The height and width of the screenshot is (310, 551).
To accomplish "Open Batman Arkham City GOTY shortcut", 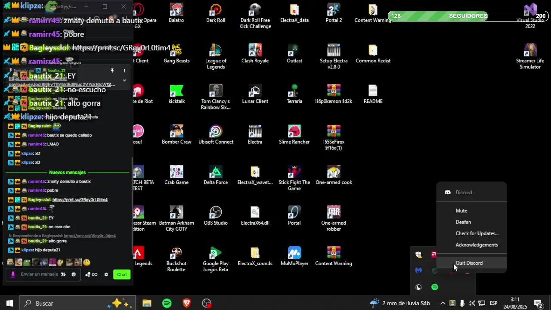I will click(176, 219).
